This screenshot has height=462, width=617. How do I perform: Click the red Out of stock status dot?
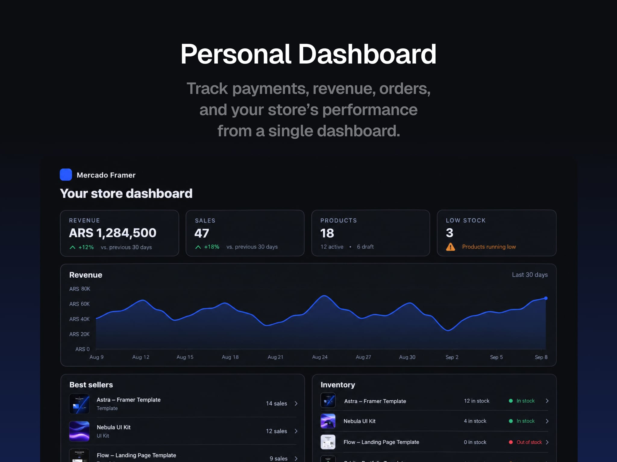point(511,442)
